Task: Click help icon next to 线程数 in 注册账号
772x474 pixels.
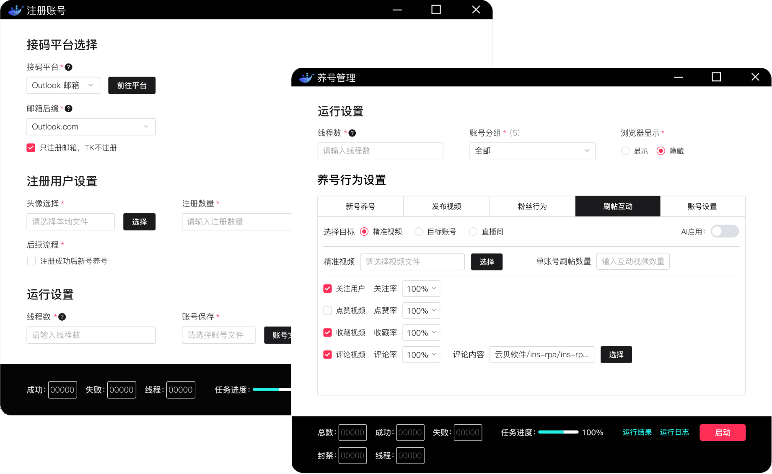Action: (x=62, y=317)
